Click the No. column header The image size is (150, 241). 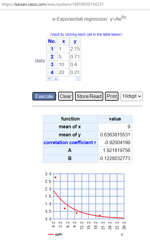52,41
